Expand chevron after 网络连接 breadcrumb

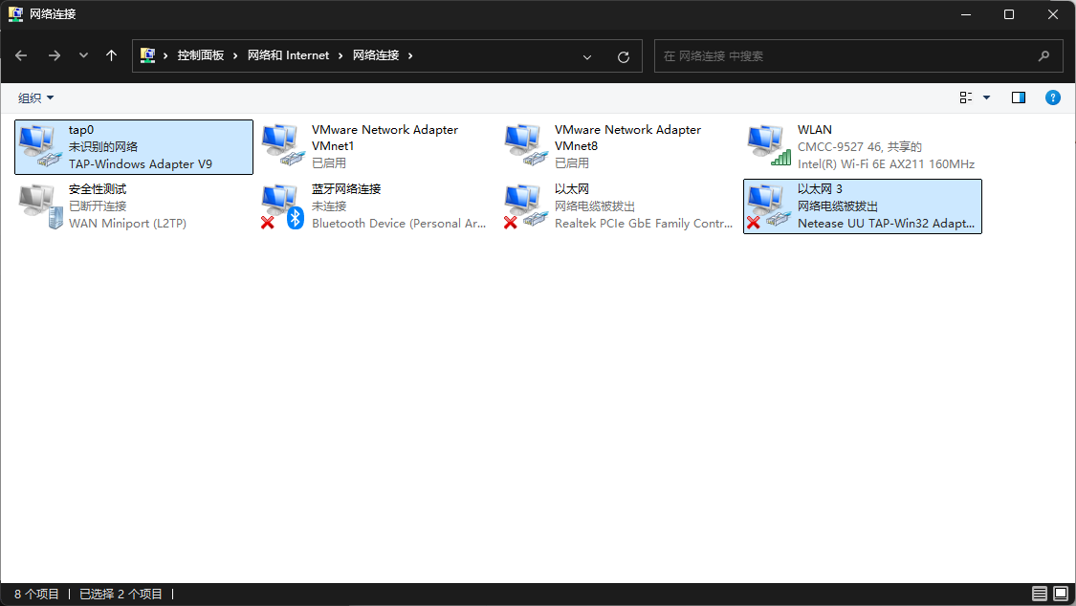410,55
